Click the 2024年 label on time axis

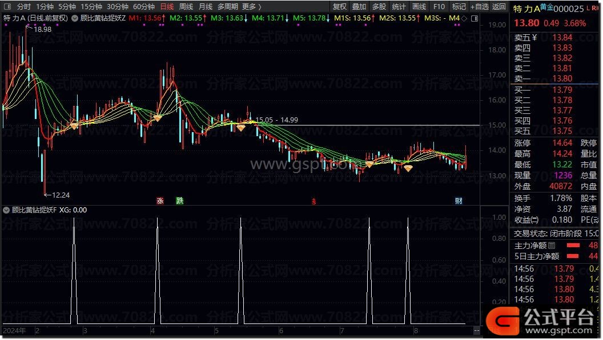pyautogui.click(x=15, y=330)
